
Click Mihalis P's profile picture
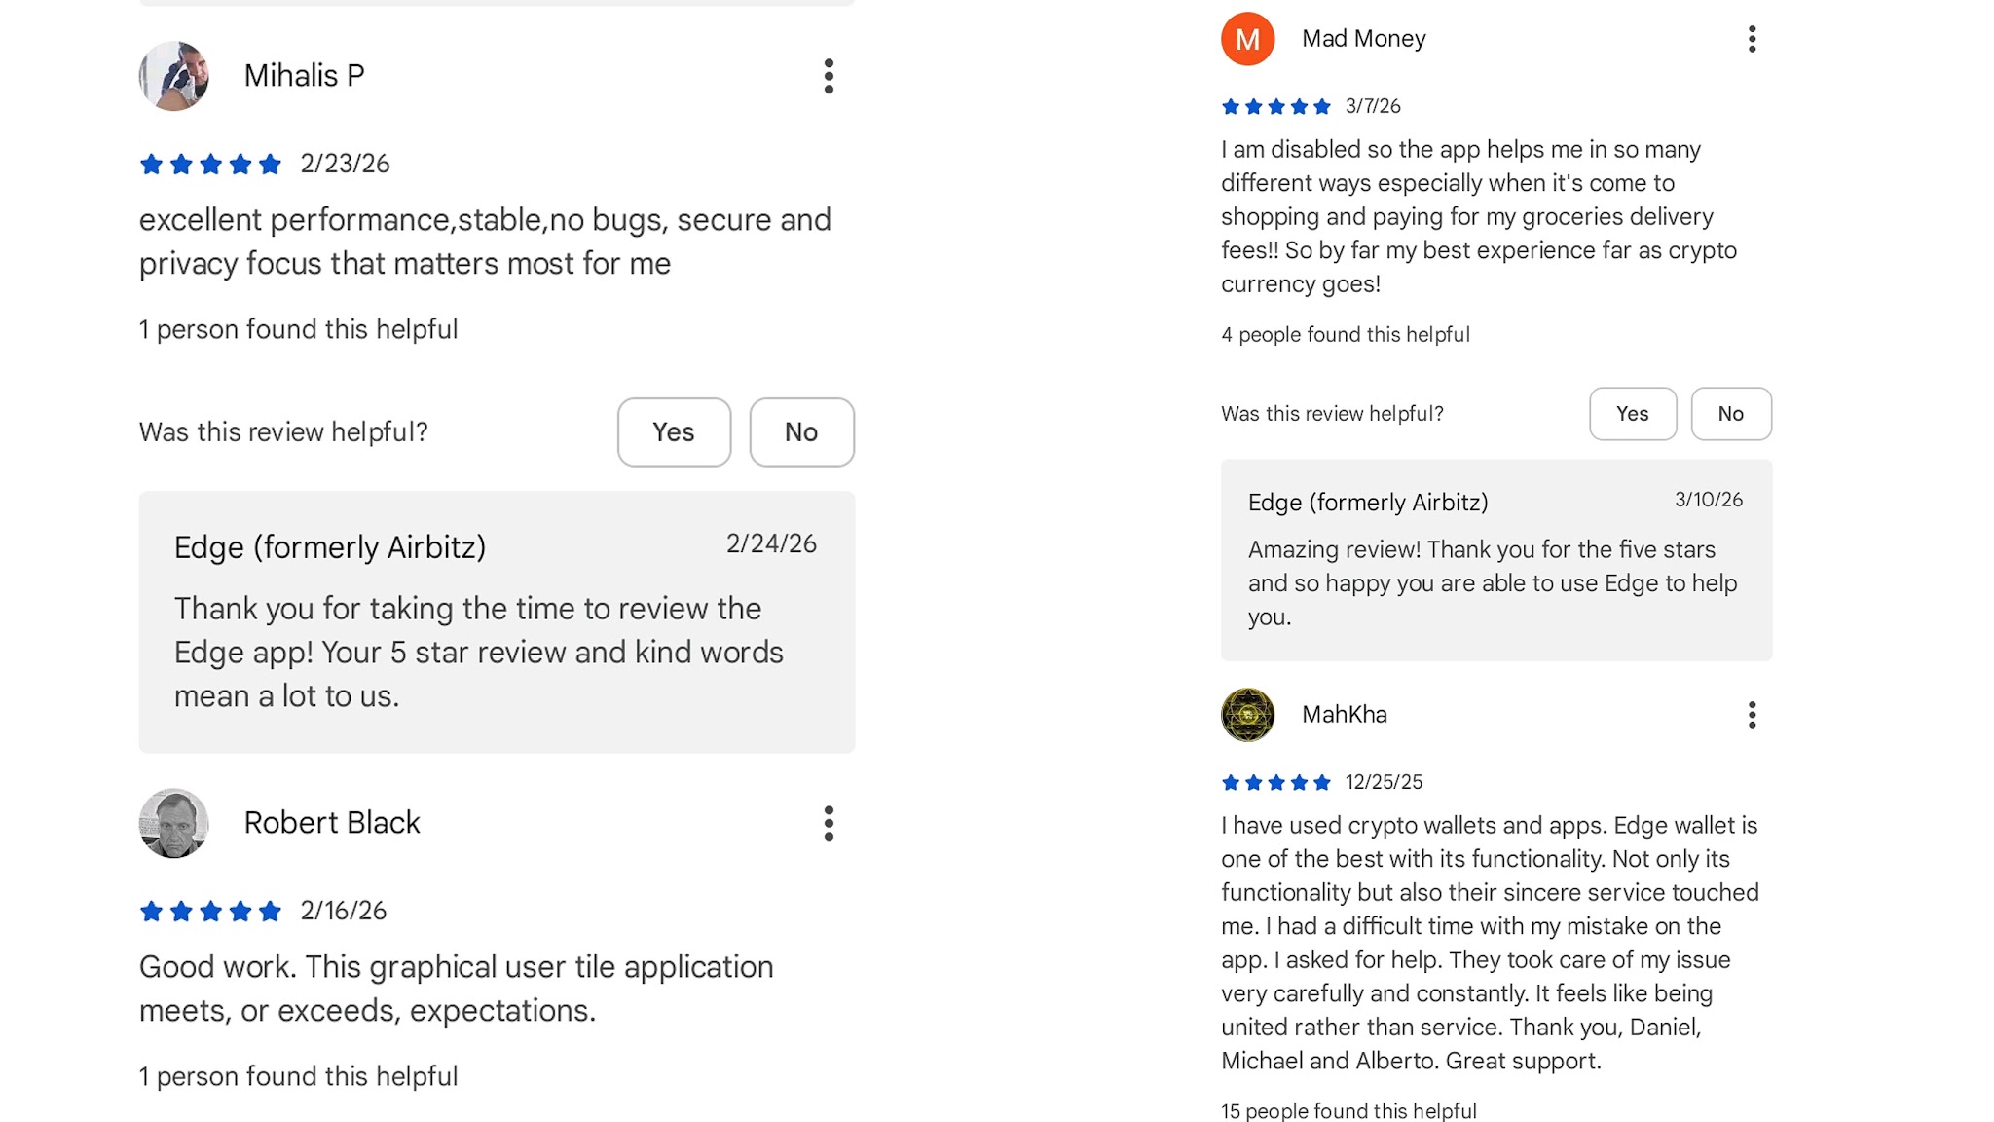(174, 76)
